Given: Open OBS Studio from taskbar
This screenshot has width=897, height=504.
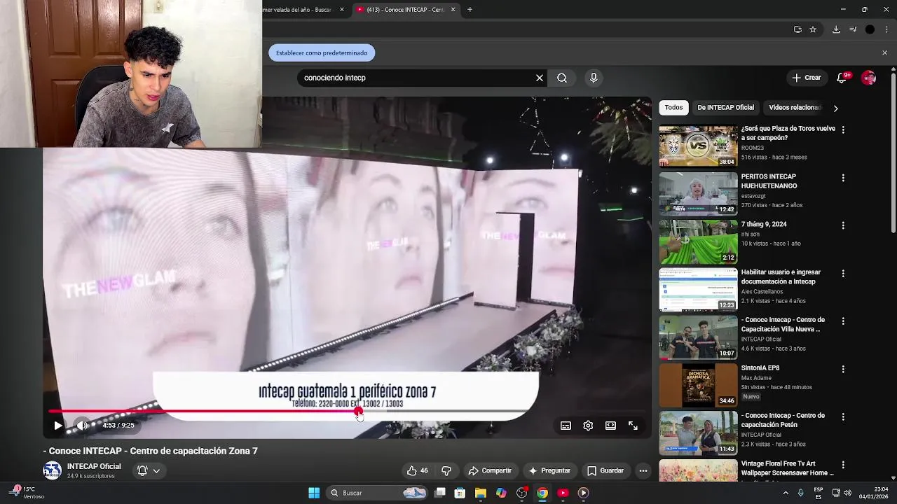Looking at the screenshot, I should point(521,493).
